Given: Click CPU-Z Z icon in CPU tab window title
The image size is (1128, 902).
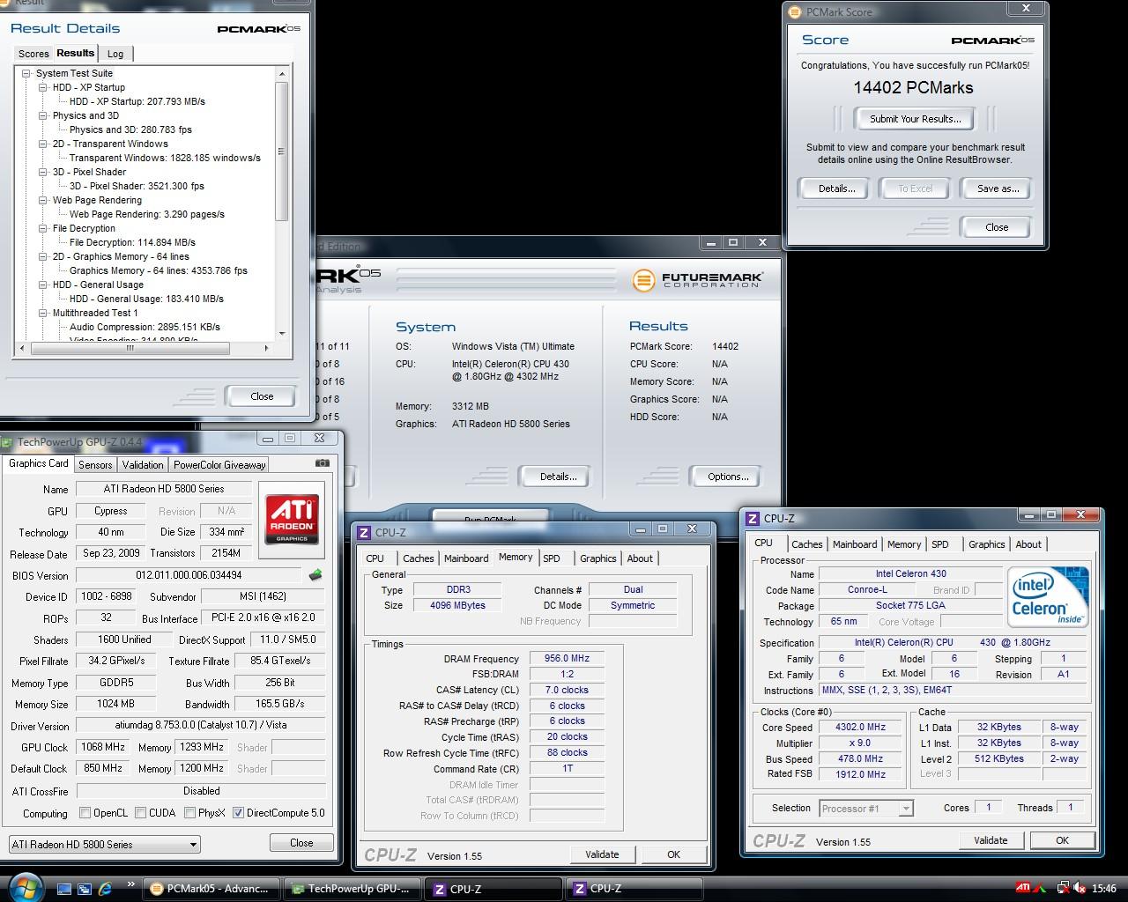Looking at the screenshot, I should point(753,518).
